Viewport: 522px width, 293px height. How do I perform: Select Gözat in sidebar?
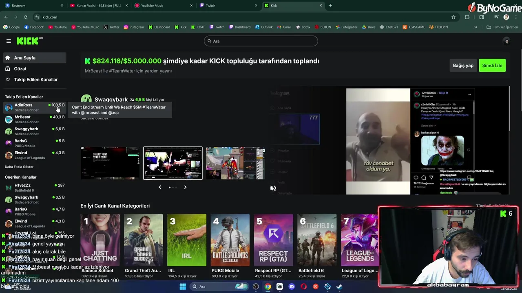click(x=35, y=69)
